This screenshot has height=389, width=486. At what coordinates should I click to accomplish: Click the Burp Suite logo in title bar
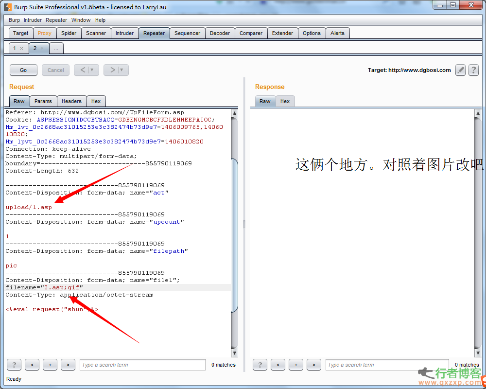pyautogui.click(x=8, y=7)
